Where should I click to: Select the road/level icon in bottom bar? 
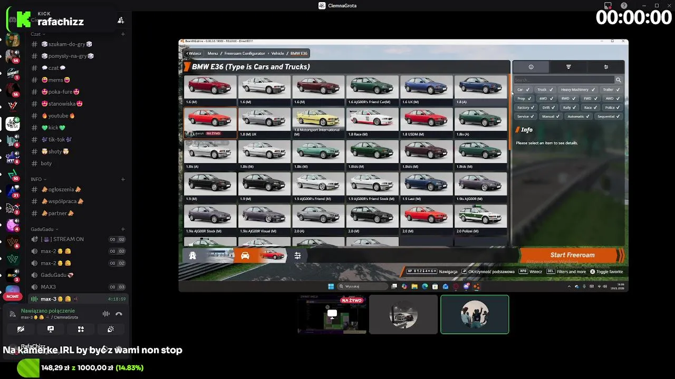192,255
